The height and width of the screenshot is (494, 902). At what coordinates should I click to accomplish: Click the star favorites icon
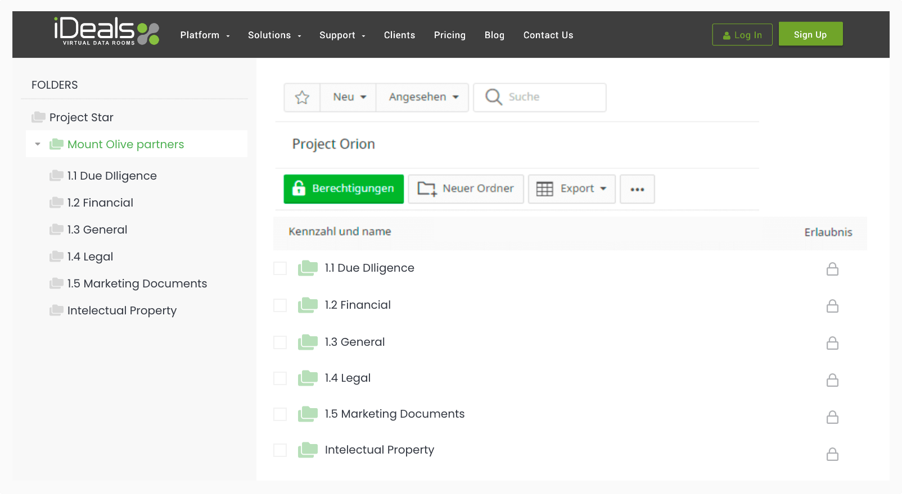click(302, 98)
